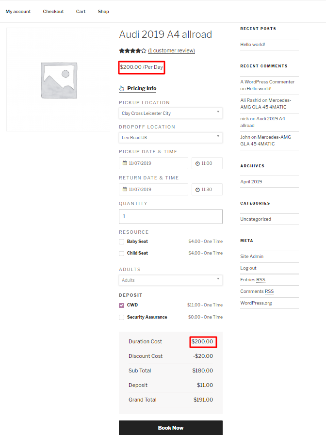
Task: Open the Mercedes-AMG GLA 45 4MATIC link by Ali Rashid
Action: click(x=266, y=103)
